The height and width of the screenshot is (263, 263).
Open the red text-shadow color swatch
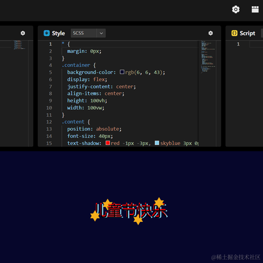107,143
